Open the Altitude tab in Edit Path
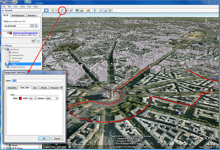Image resolution: width=220 pixels, height=150 pixels. tap(43, 88)
